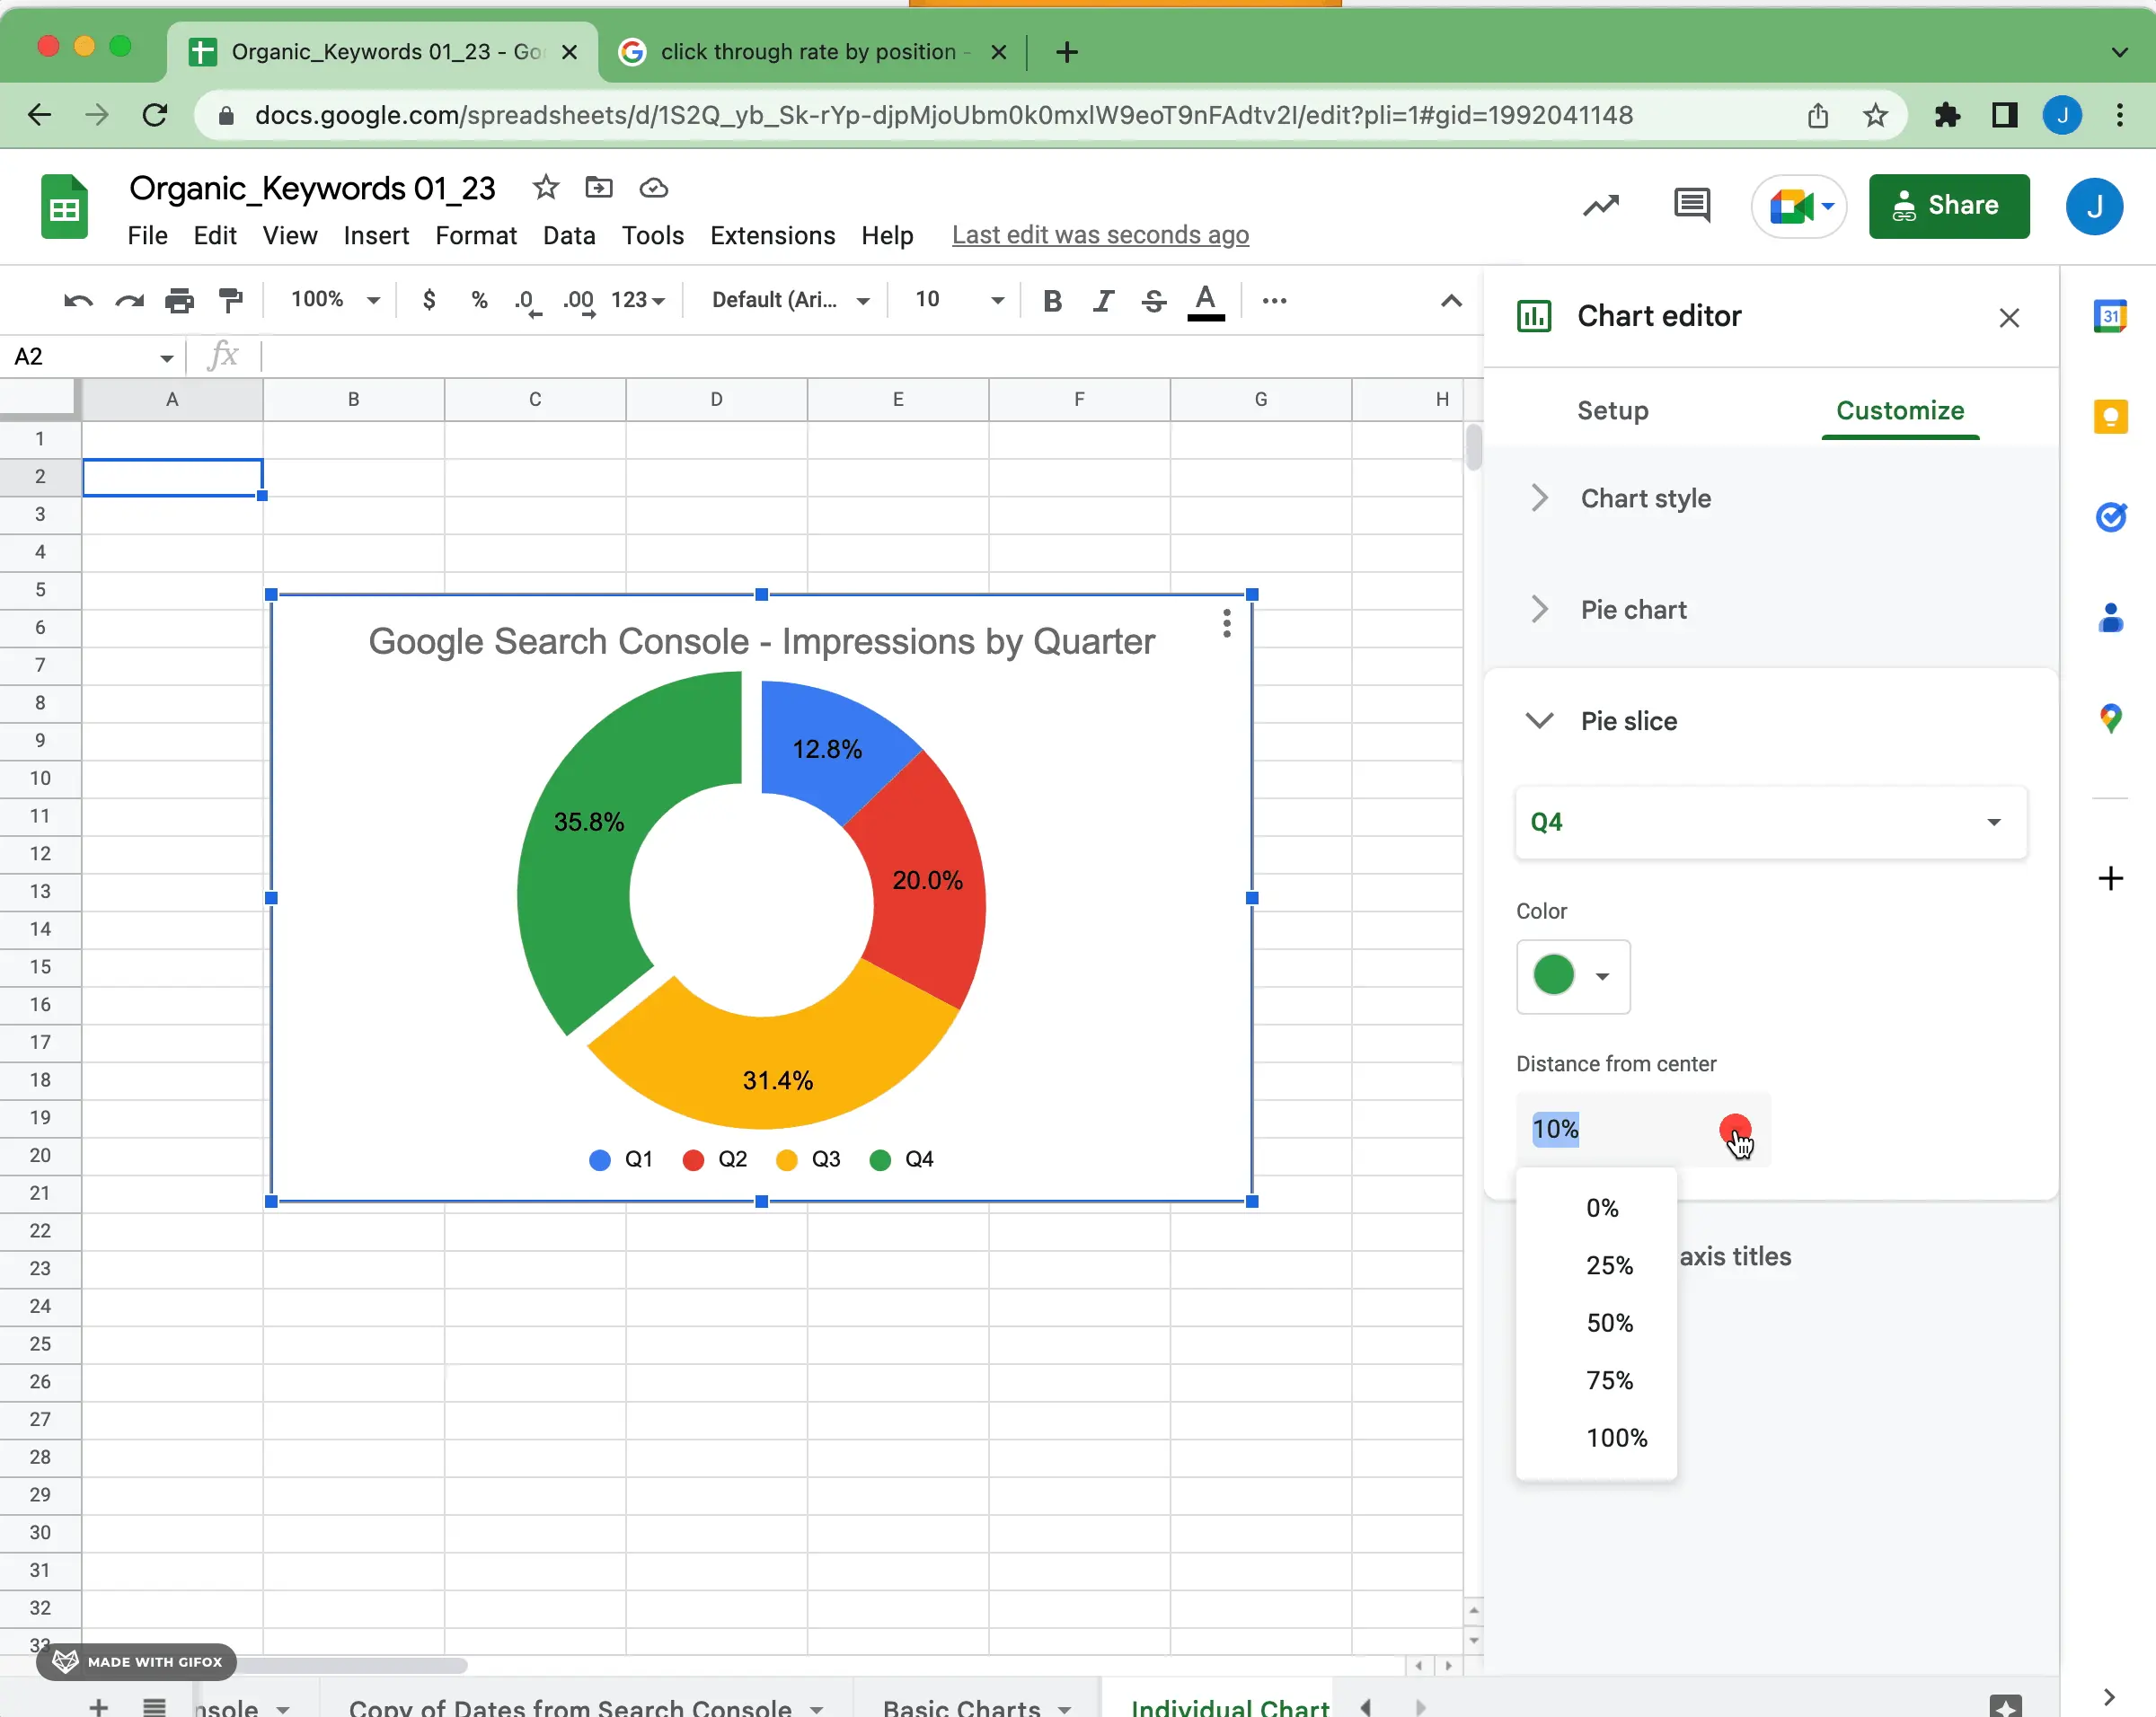The image size is (2156, 1717).
Task: Select 25% distance from center option
Action: (1607, 1264)
